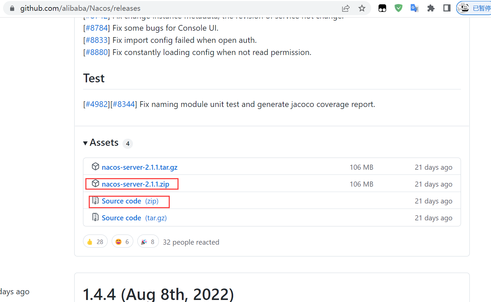Click the share page icon in address bar
The image size is (491, 302).
click(x=346, y=8)
